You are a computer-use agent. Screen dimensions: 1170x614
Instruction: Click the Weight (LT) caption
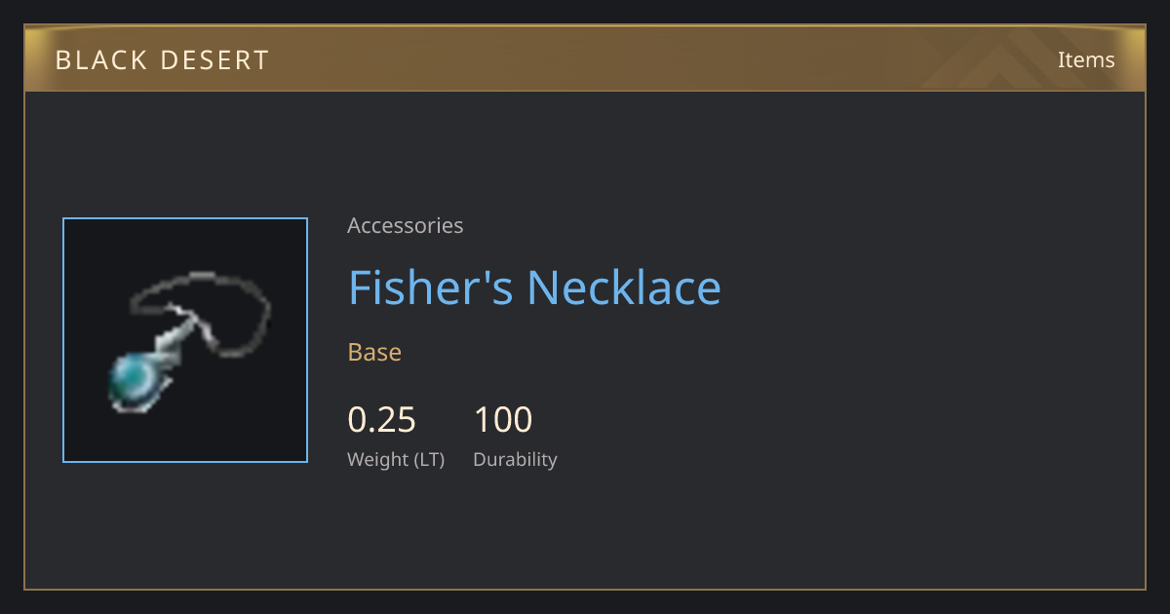click(396, 459)
